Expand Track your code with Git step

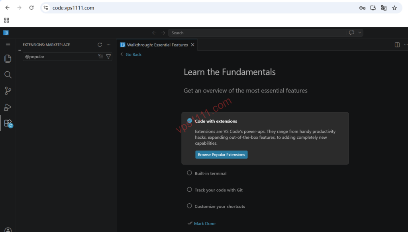[219, 190]
